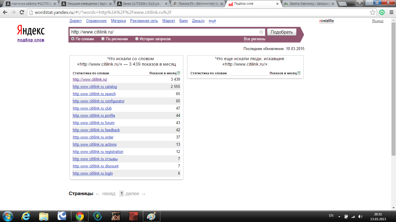Click the 'подбор слов' link under the logo
396x222 pixels.
tap(31, 40)
